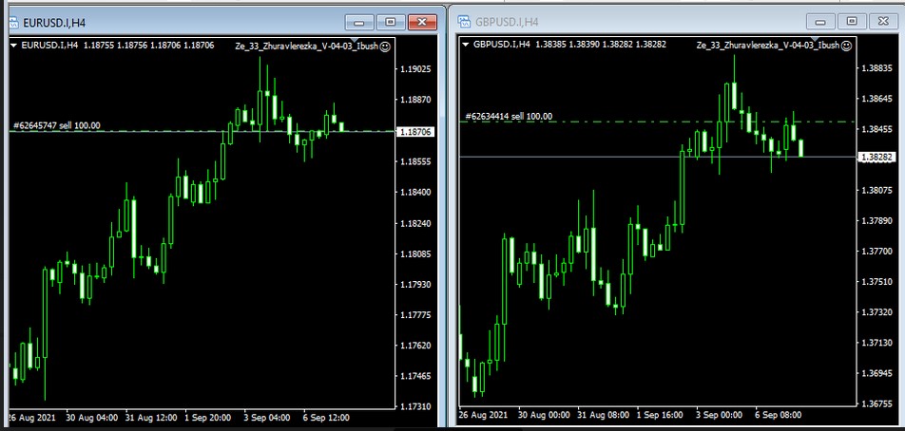
Task: Click the 1.18706 current price label
Action: (415, 132)
